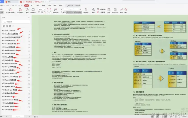Click the 朗读 read-aloud icon
This screenshot has width=188, height=118.
pos(121,10)
